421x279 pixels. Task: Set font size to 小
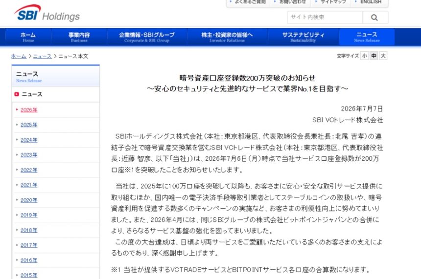pos(364,56)
